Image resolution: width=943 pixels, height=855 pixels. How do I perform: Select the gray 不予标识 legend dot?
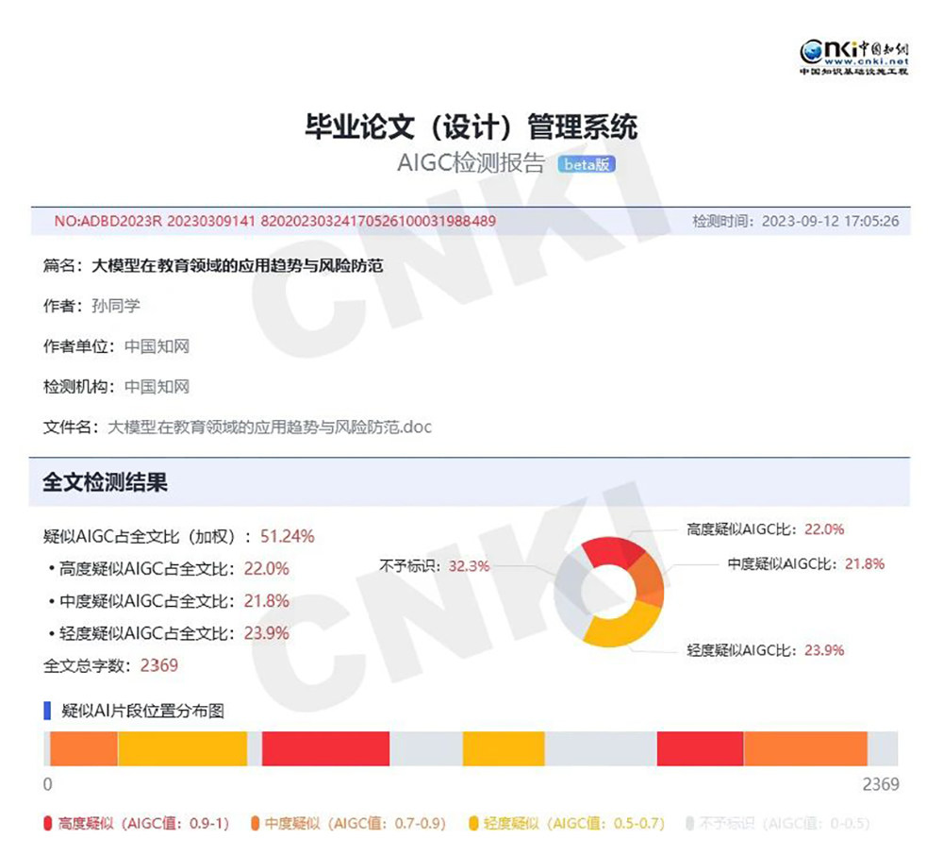click(x=689, y=823)
